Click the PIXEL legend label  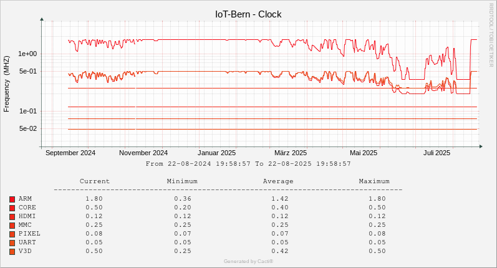pyautogui.click(x=29, y=234)
